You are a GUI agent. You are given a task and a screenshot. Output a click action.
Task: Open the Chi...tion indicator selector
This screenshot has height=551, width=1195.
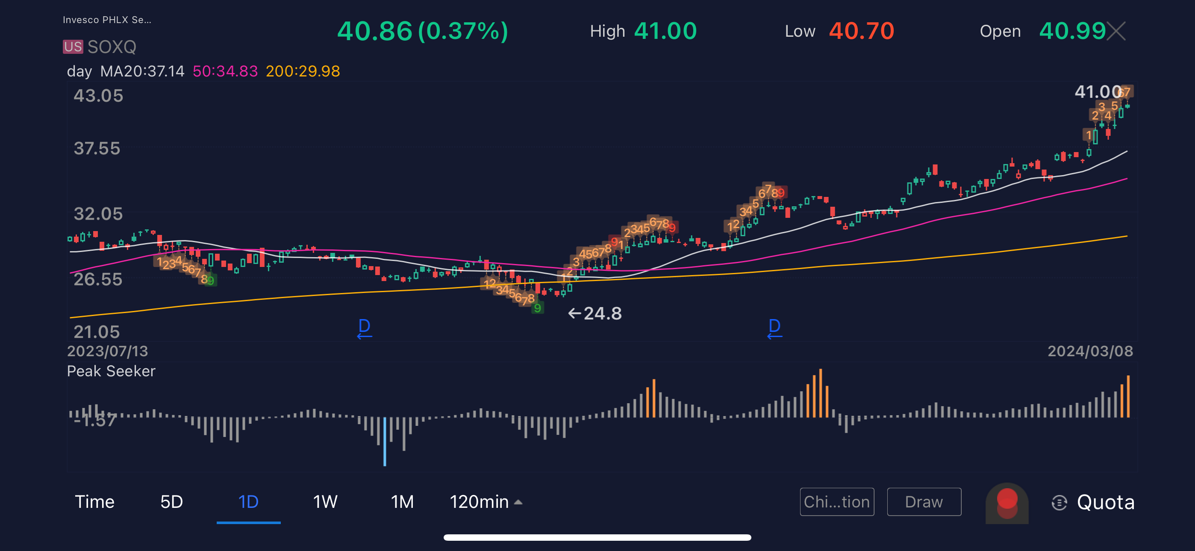[836, 502]
